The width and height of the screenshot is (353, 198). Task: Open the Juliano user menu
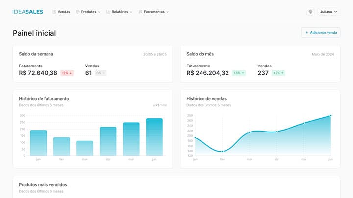coord(328,12)
